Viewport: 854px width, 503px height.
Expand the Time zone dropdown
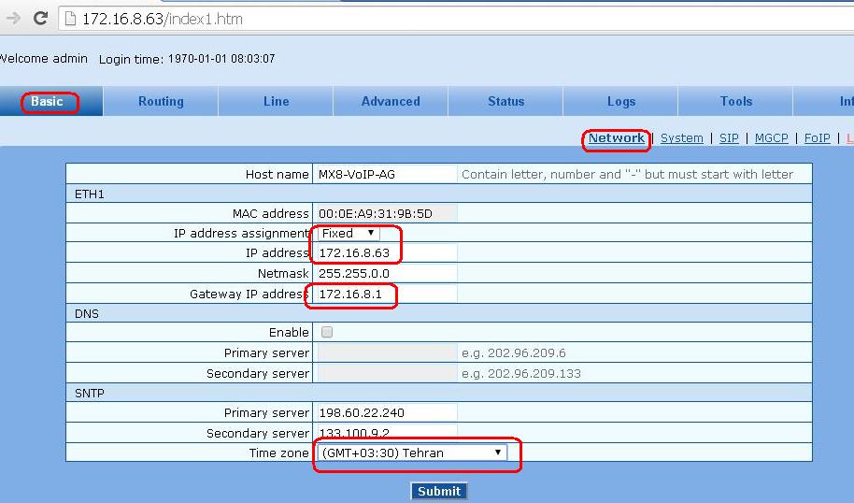(x=412, y=453)
